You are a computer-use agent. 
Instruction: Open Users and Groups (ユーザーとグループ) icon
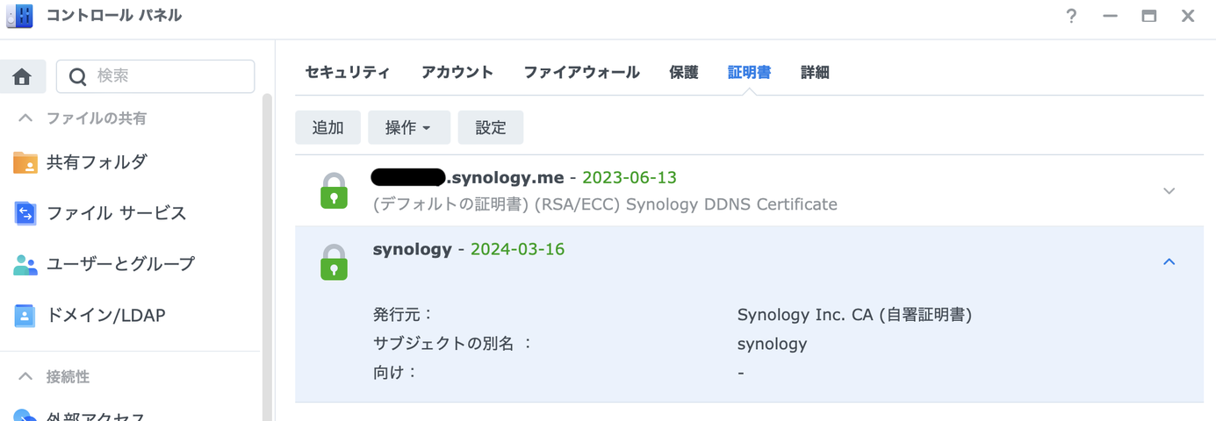25,264
